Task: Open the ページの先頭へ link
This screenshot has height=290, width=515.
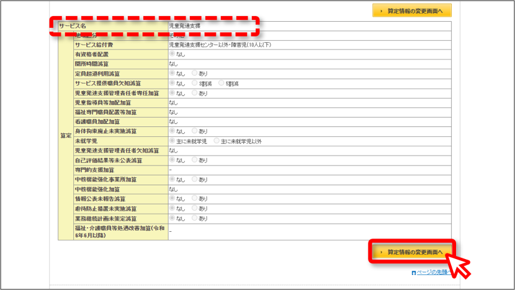Action: pyautogui.click(x=434, y=272)
